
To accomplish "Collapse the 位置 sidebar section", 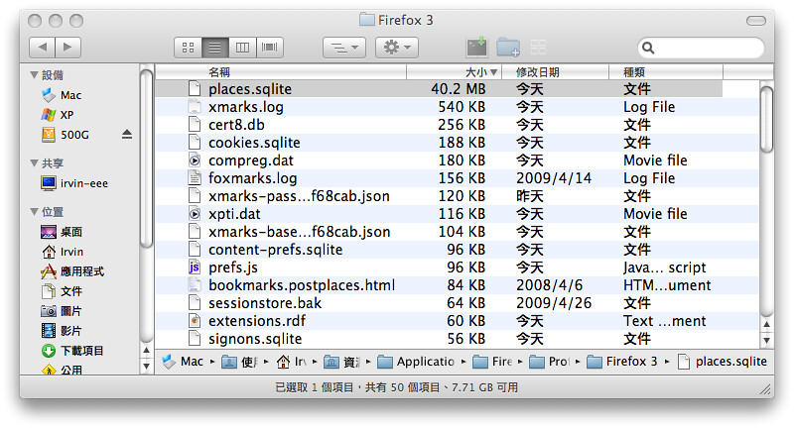I will pos(34,211).
